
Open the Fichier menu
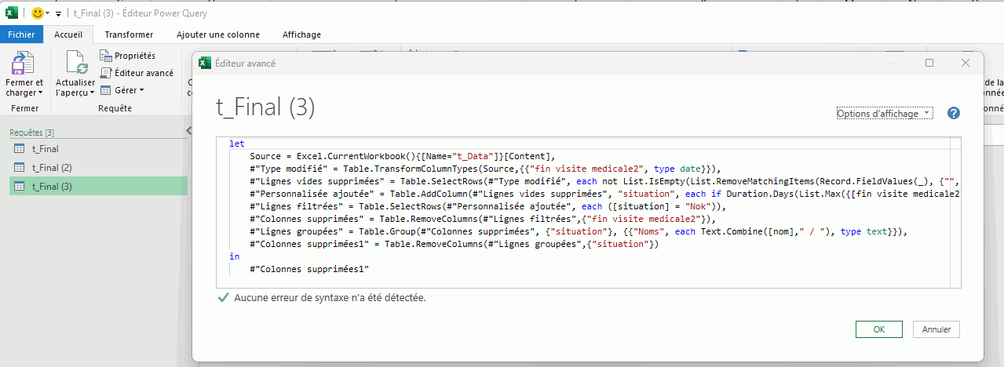coord(21,35)
